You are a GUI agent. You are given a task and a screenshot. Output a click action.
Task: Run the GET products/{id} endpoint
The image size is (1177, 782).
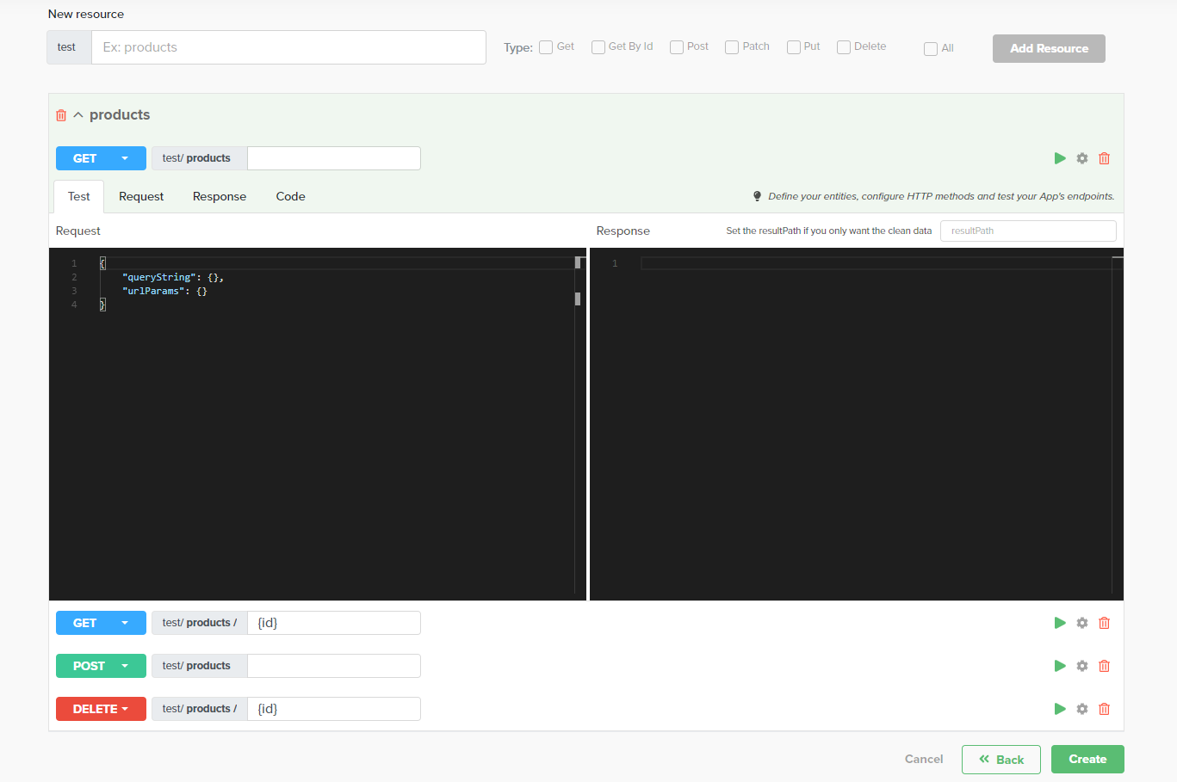(1060, 623)
